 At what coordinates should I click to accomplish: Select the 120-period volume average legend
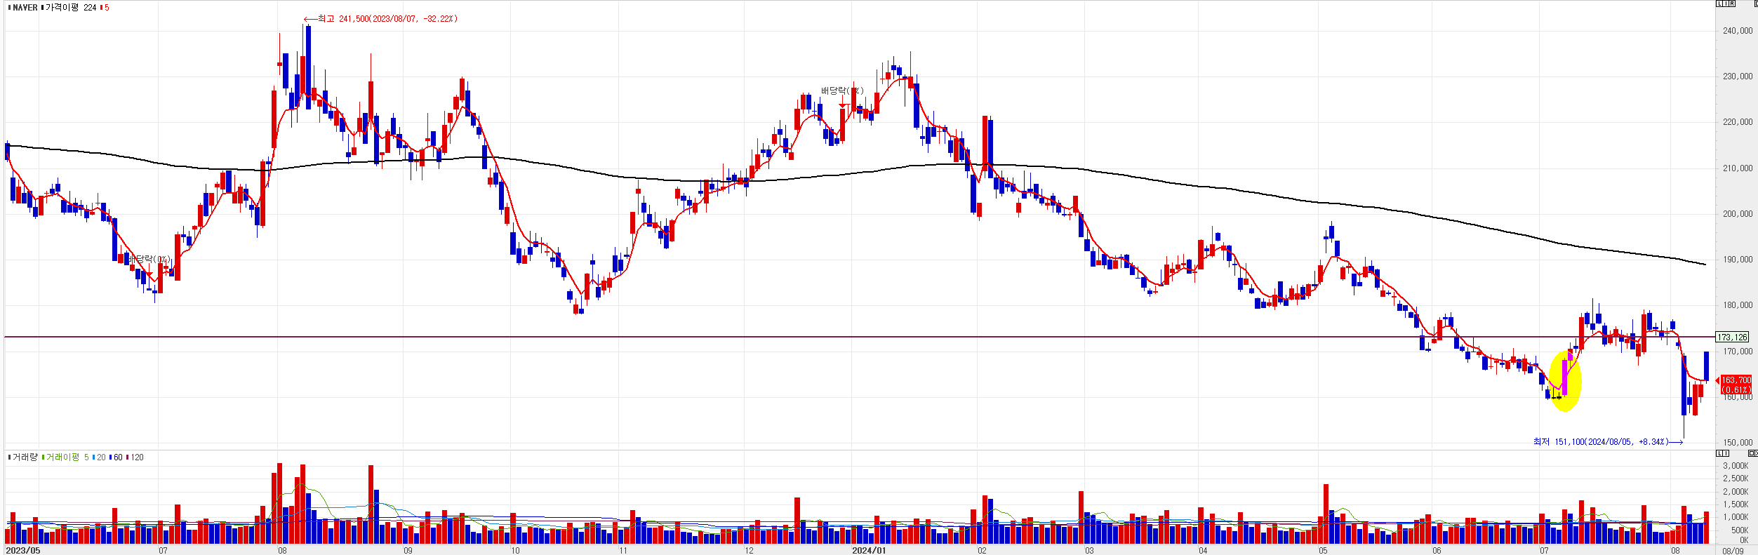[x=135, y=457]
